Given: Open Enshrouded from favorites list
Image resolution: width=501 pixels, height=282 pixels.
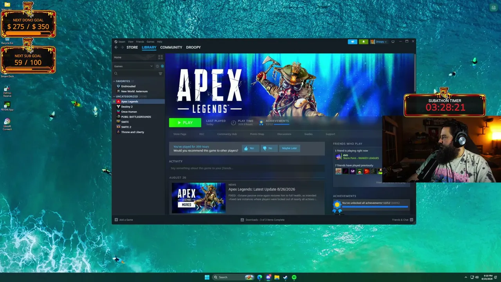Looking at the screenshot, I should [128, 86].
